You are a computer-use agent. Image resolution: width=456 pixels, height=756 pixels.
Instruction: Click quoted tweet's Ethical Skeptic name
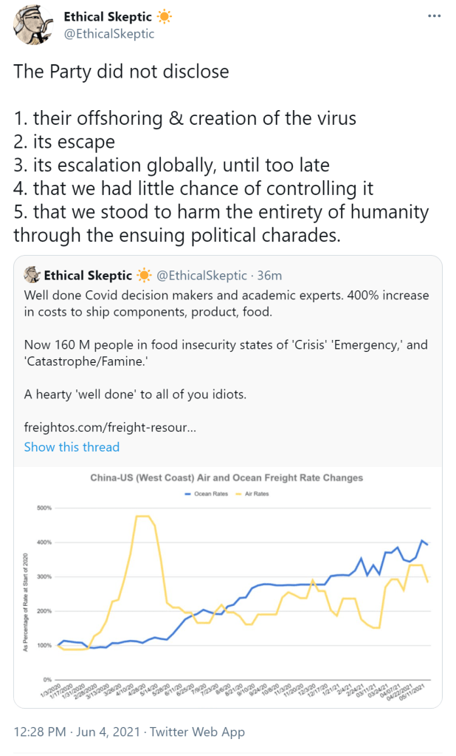pos(87,276)
